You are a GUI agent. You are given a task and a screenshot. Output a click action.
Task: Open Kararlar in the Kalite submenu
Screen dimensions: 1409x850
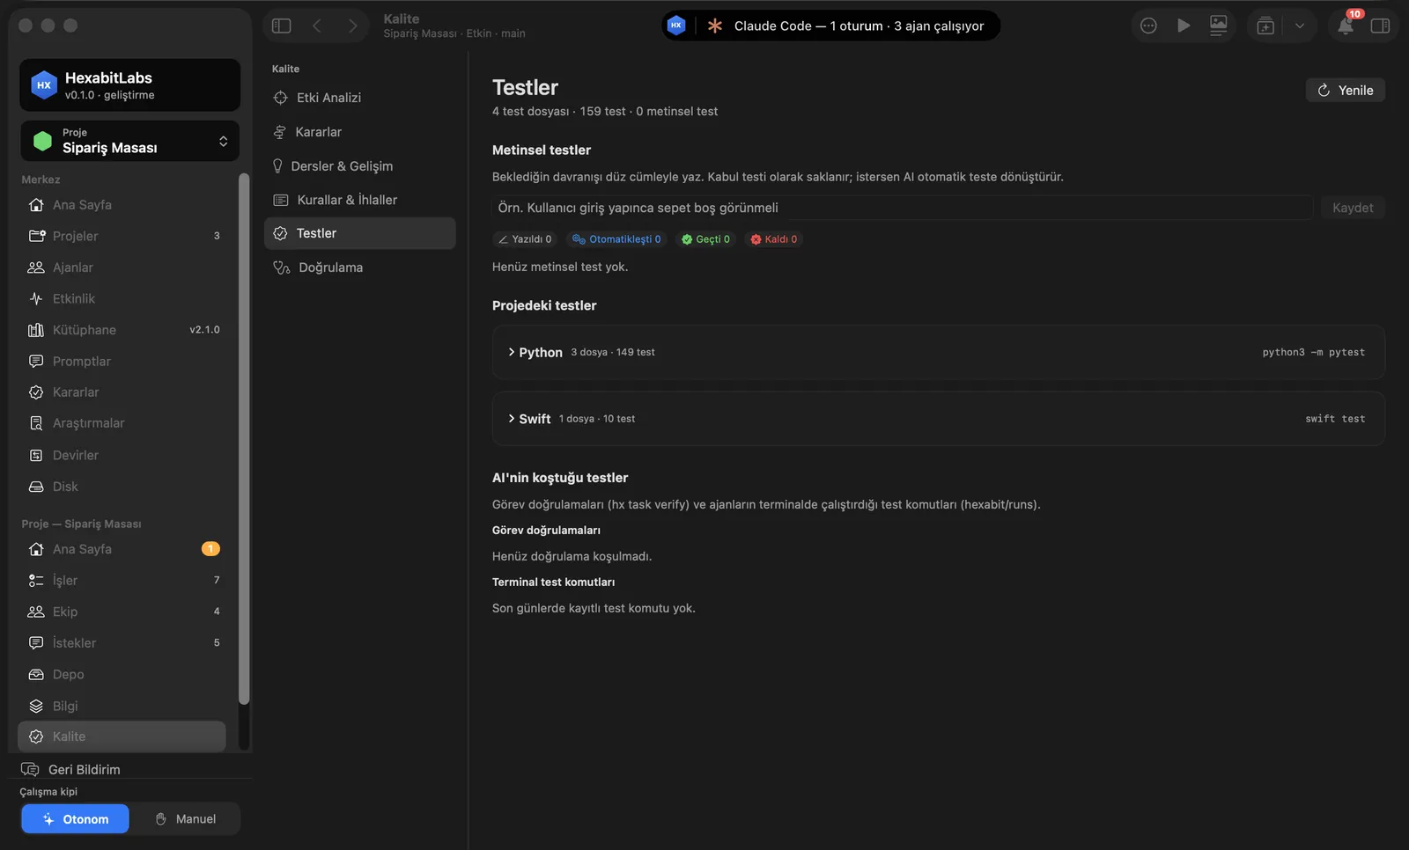[360, 132]
